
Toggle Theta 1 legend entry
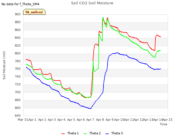[70, 133]
